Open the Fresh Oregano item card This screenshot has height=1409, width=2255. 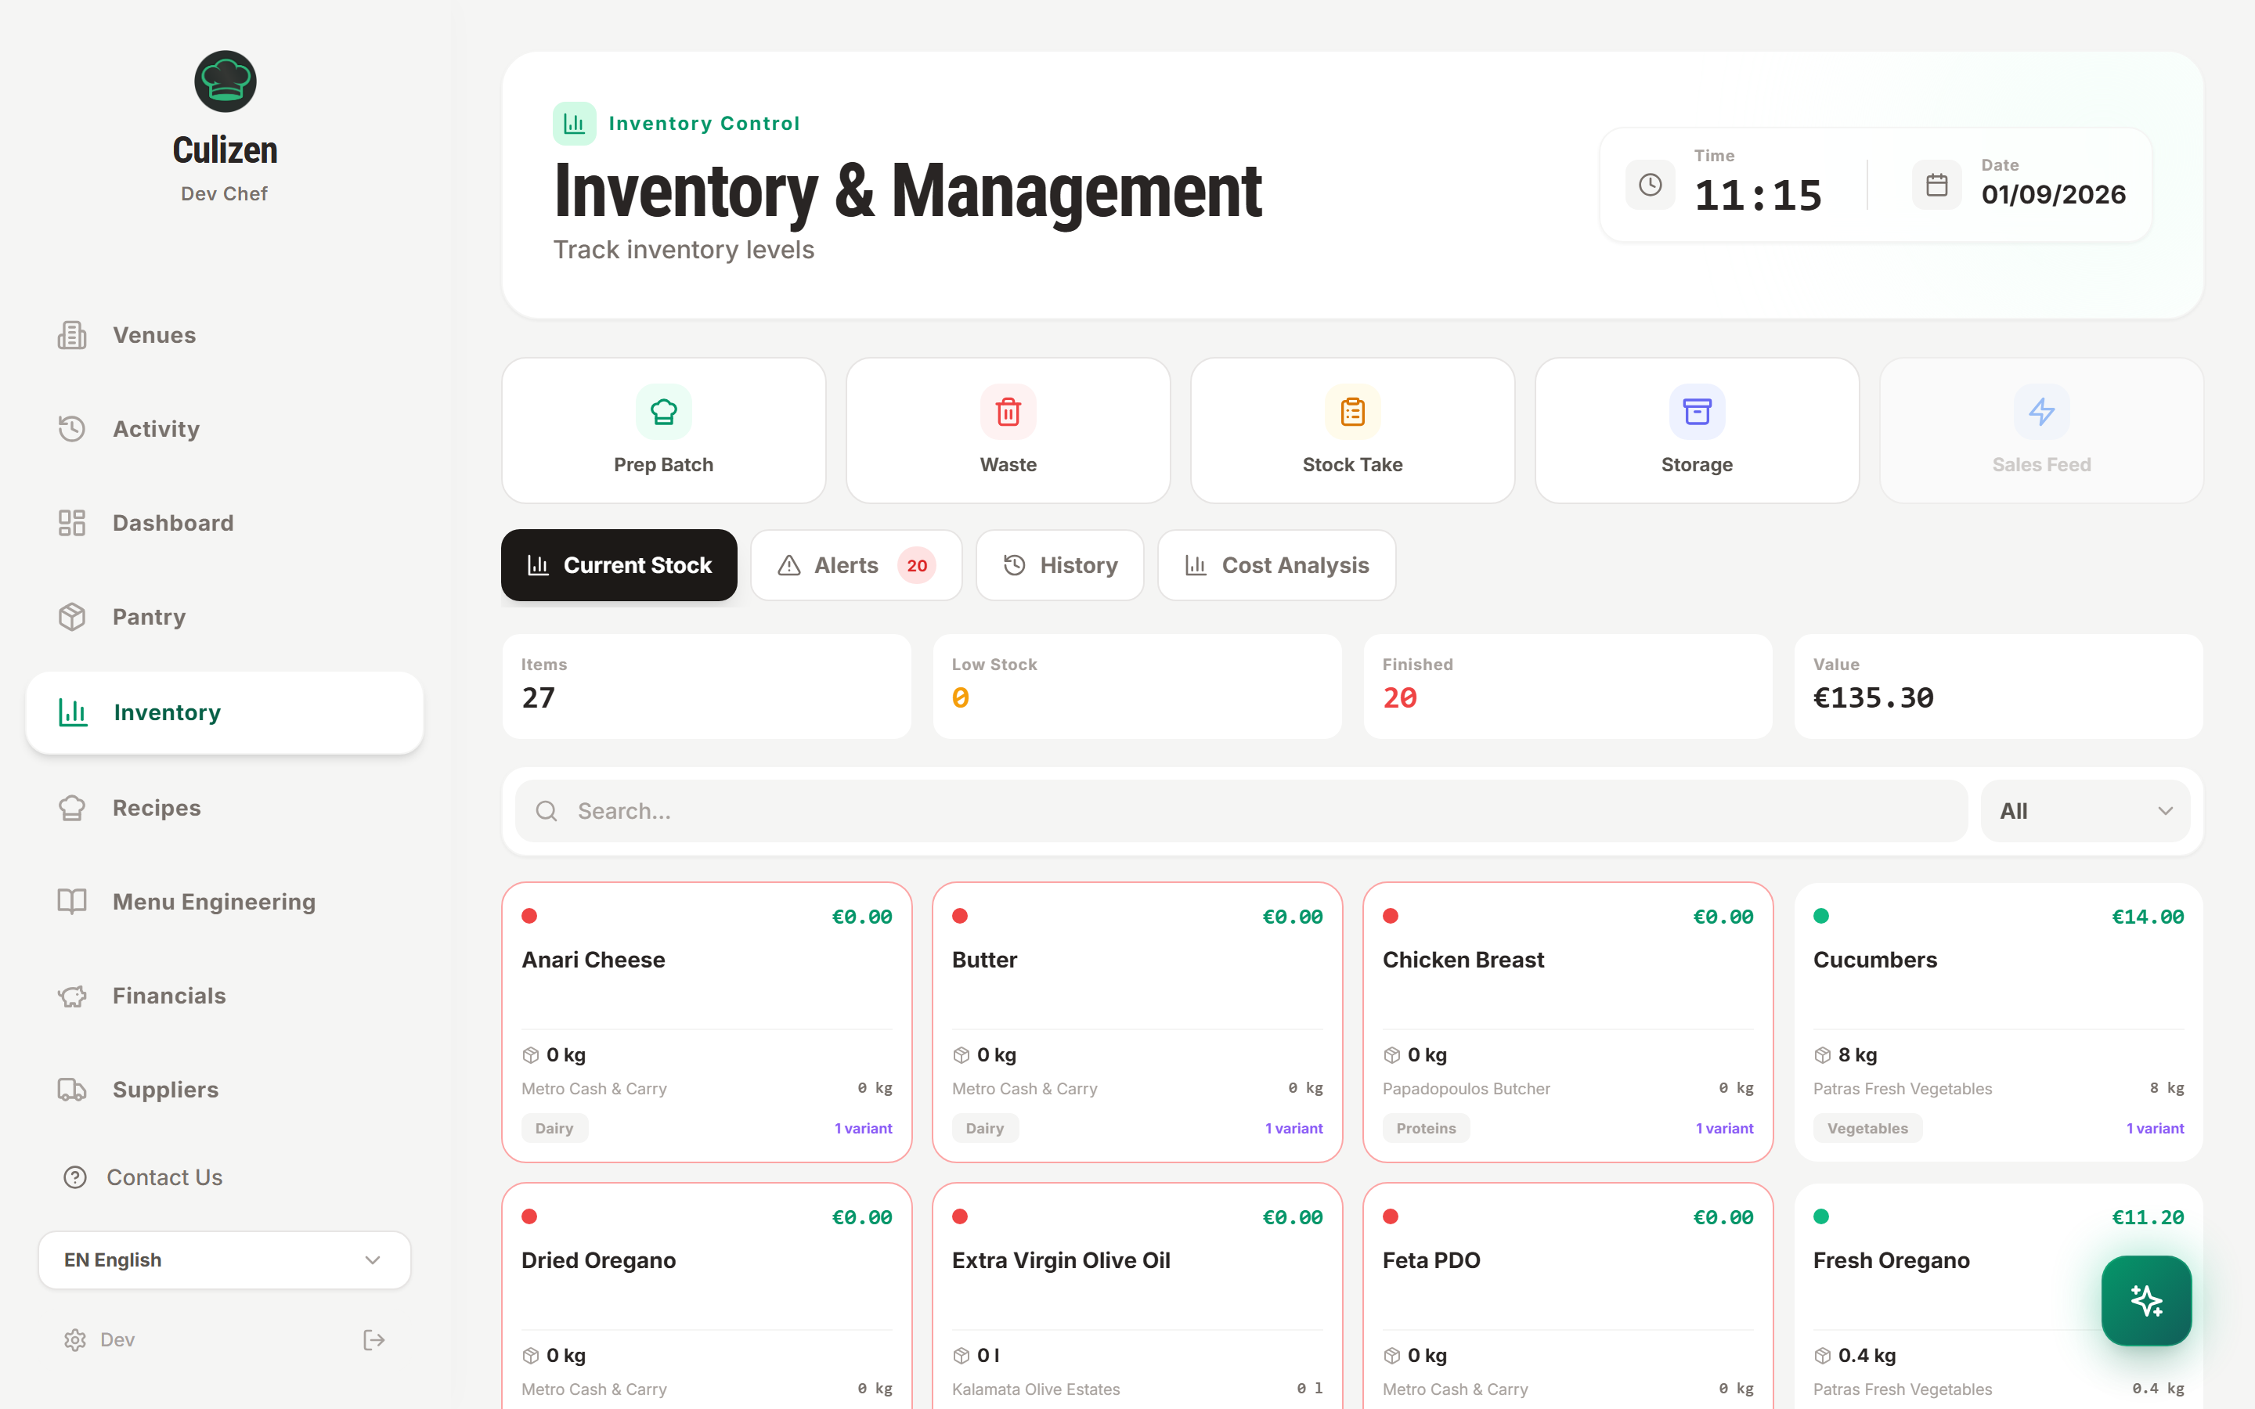click(x=1998, y=1296)
